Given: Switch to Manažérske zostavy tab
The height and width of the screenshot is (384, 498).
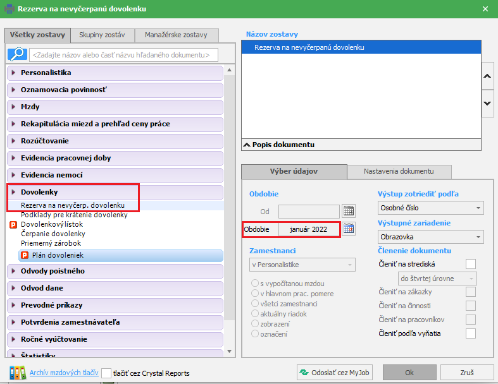Looking at the screenshot, I should (177, 35).
